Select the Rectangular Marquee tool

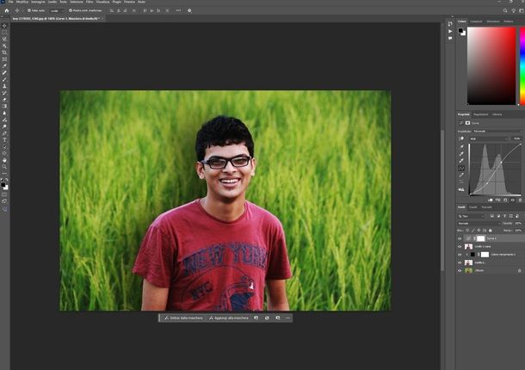coord(4,33)
